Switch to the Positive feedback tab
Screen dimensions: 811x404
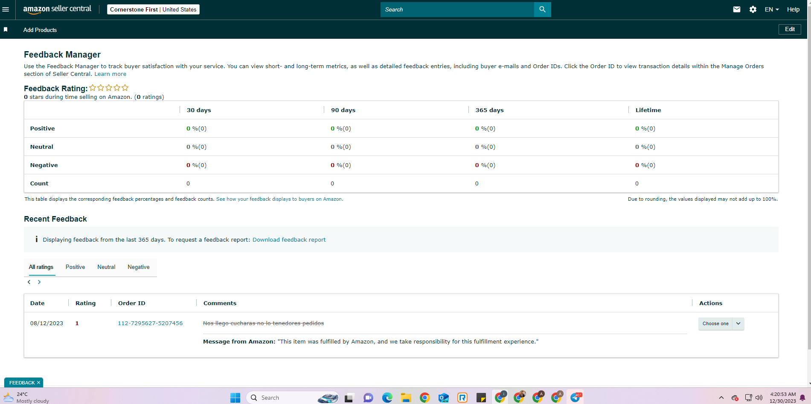[75, 267]
